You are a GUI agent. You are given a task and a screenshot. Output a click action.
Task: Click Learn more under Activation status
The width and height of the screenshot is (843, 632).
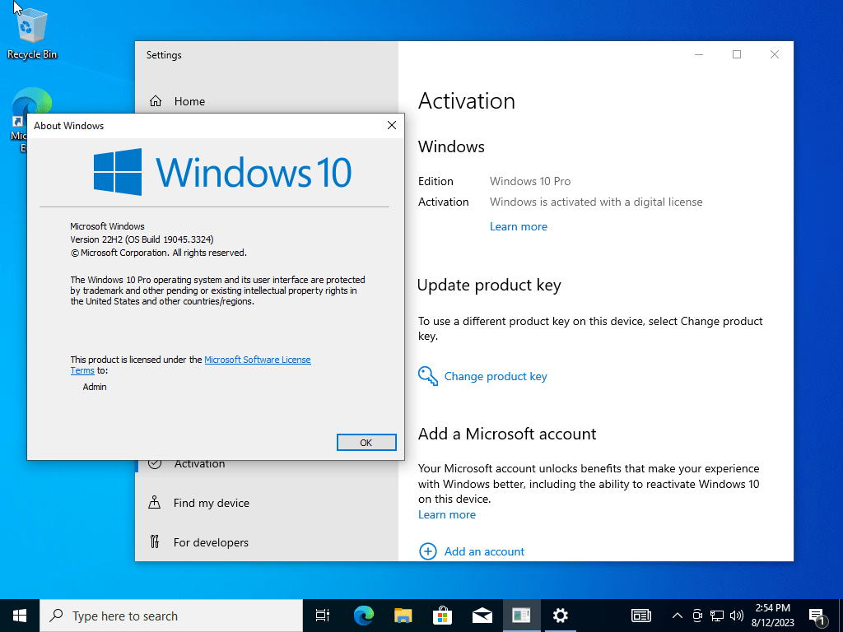pos(519,226)
